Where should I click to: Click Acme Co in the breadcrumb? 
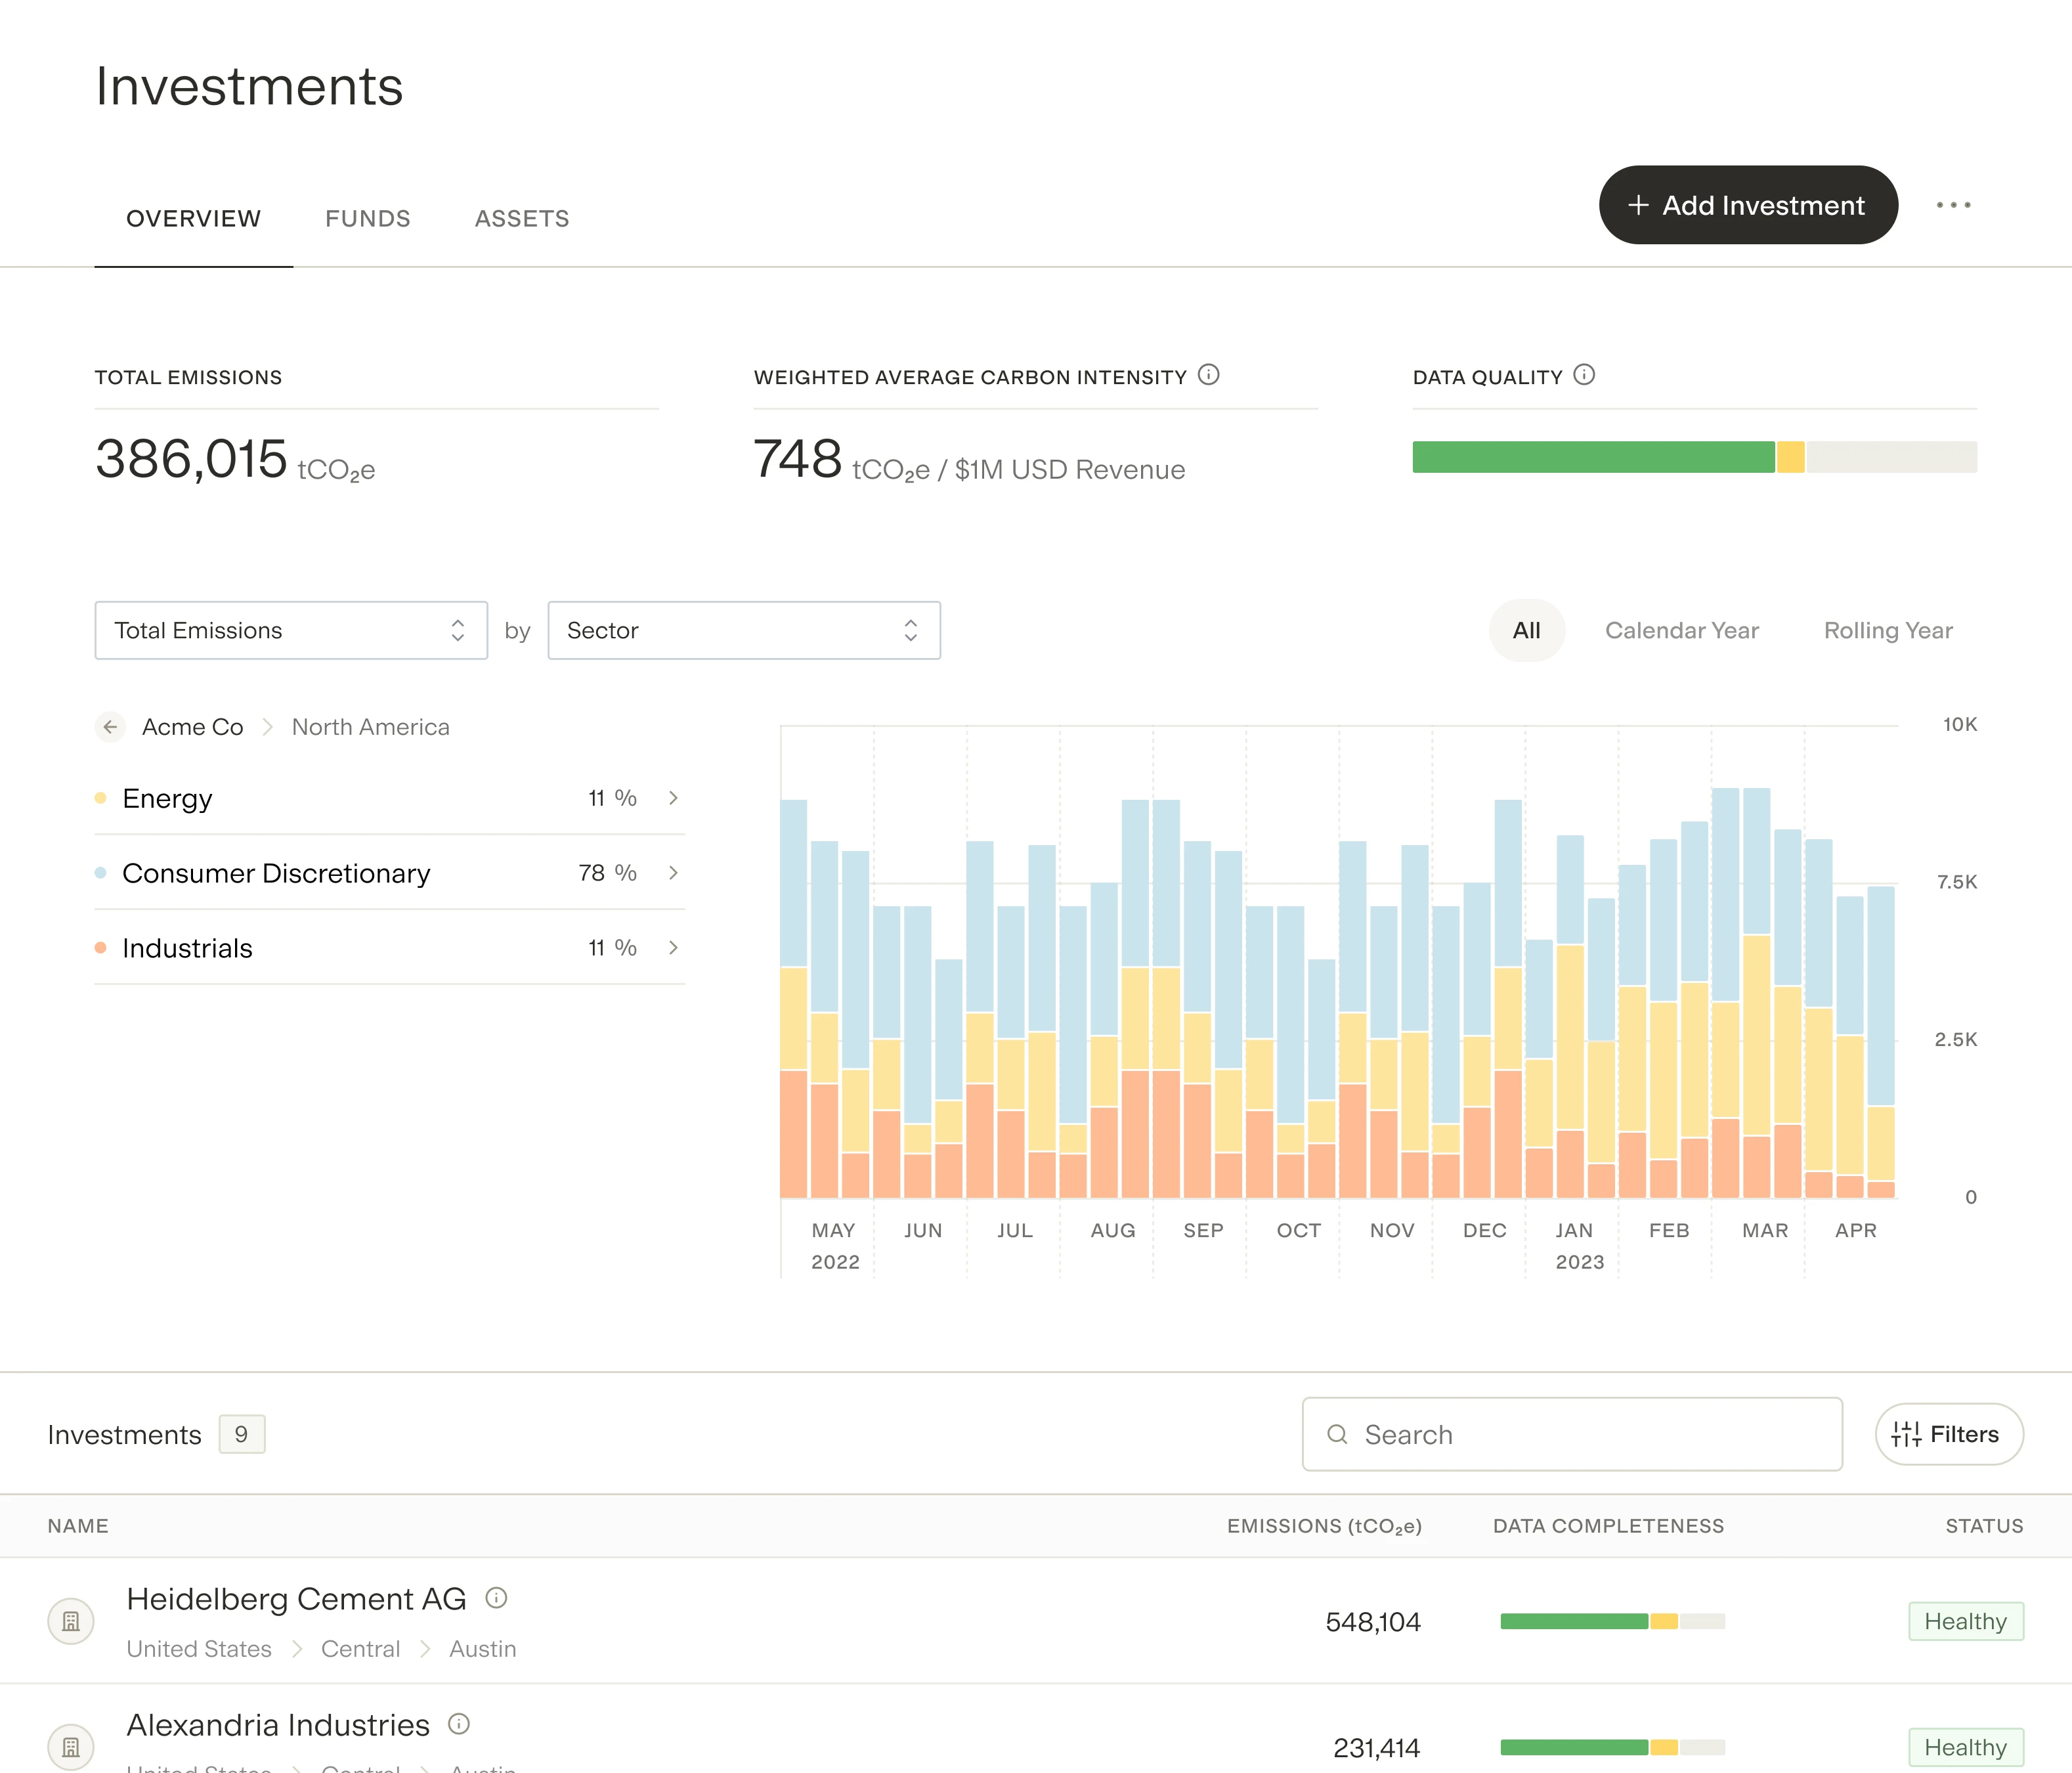[193, 727]
